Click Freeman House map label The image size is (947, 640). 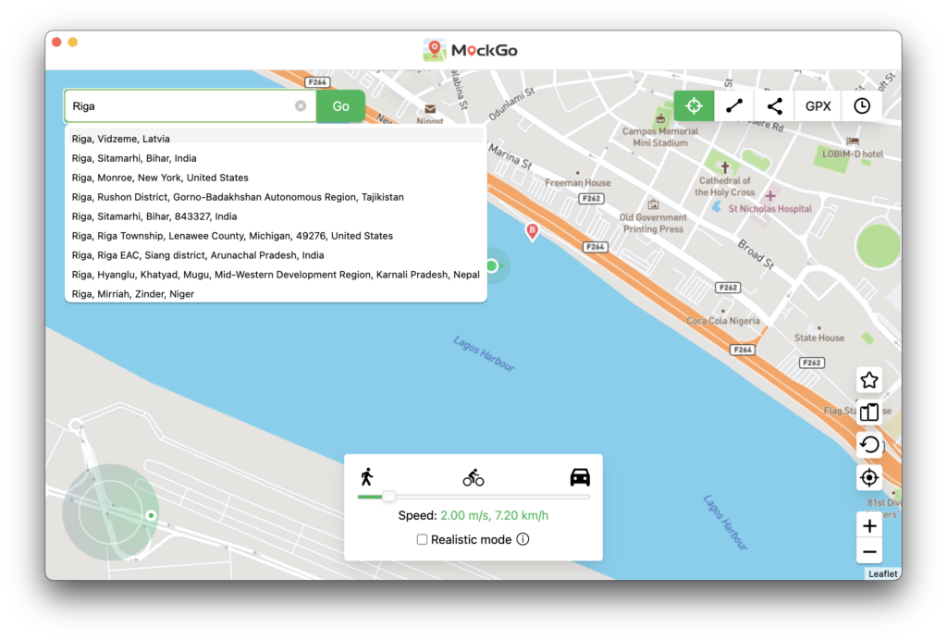[577, 183]
